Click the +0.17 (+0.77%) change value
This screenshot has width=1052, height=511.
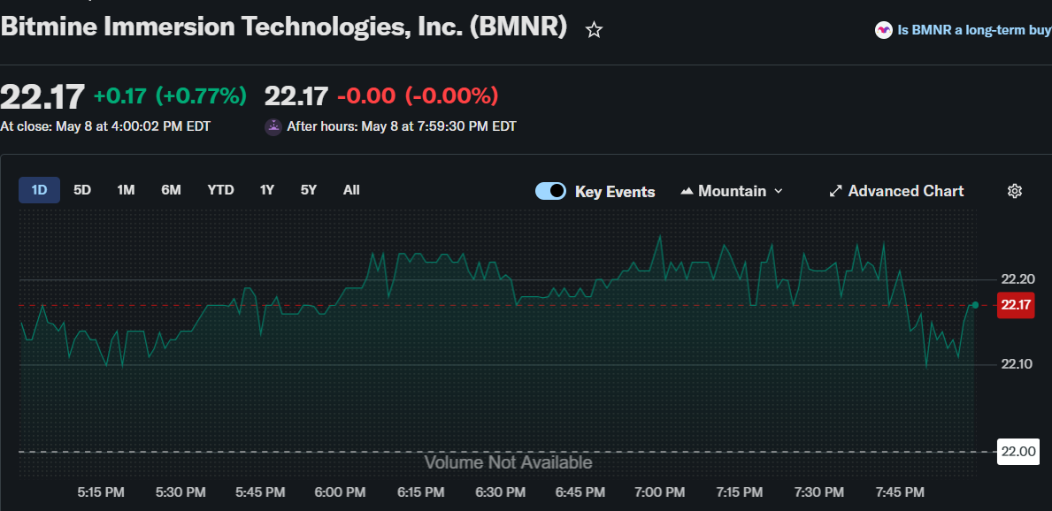170,96
